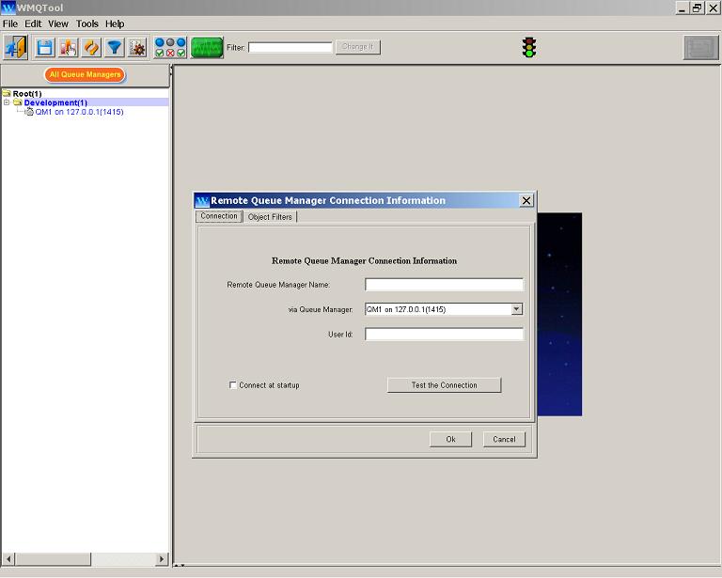Click the Change It button
This screenshot has width=722, height=578.
point(358,46)
